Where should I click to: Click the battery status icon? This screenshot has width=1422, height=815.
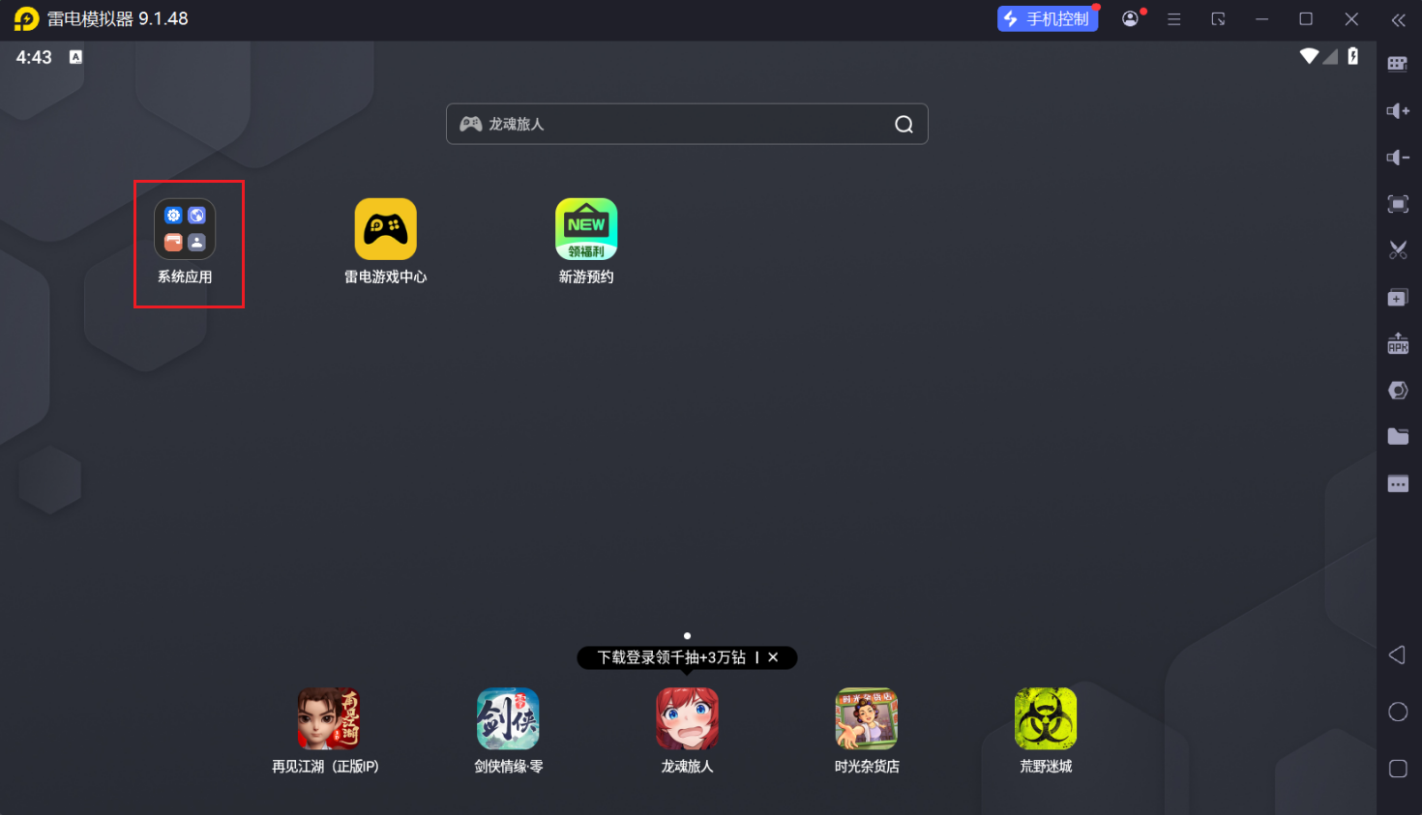(x=1352, y=56)
